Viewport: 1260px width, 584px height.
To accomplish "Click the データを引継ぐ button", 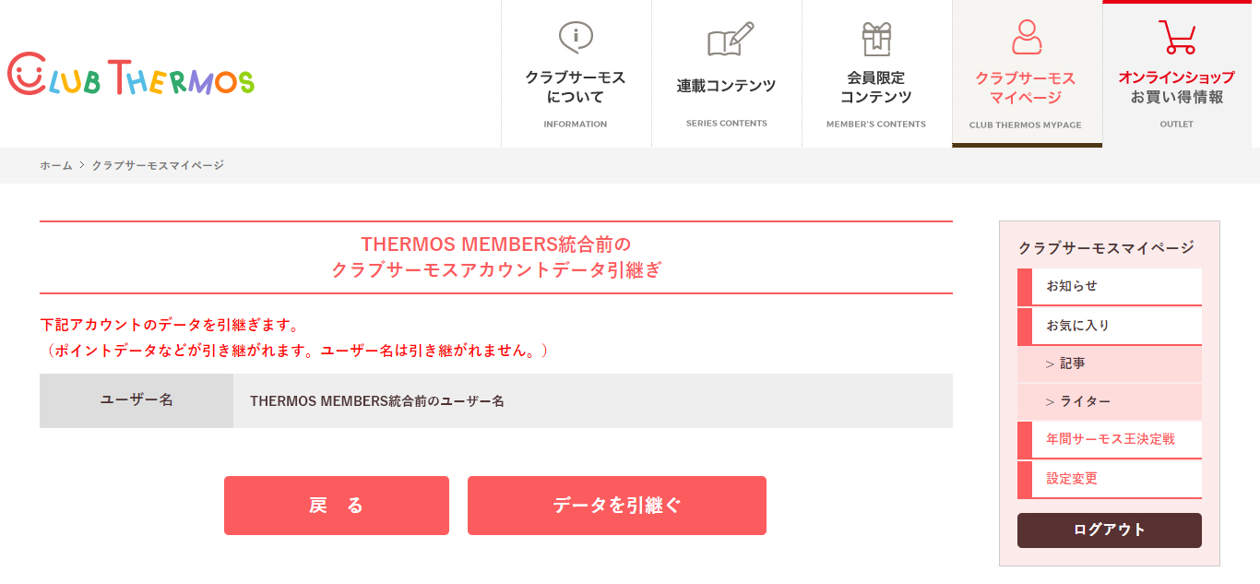I will coord(617,506).
